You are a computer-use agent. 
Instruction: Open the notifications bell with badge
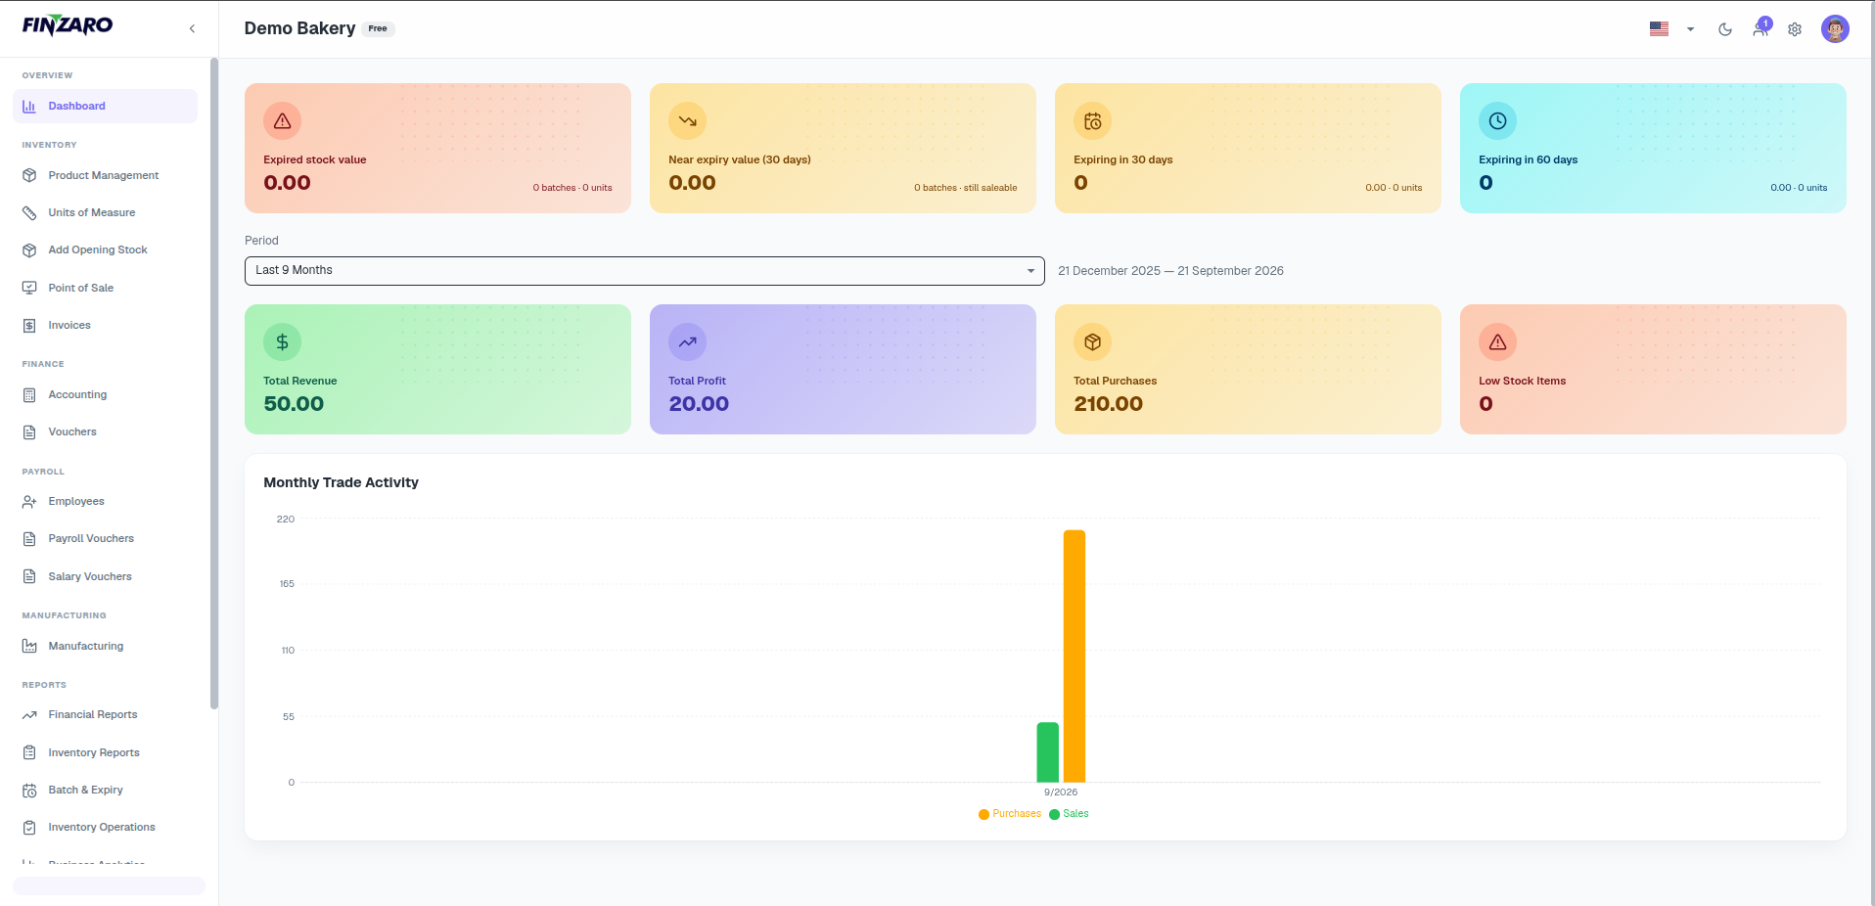(1761, 27)
